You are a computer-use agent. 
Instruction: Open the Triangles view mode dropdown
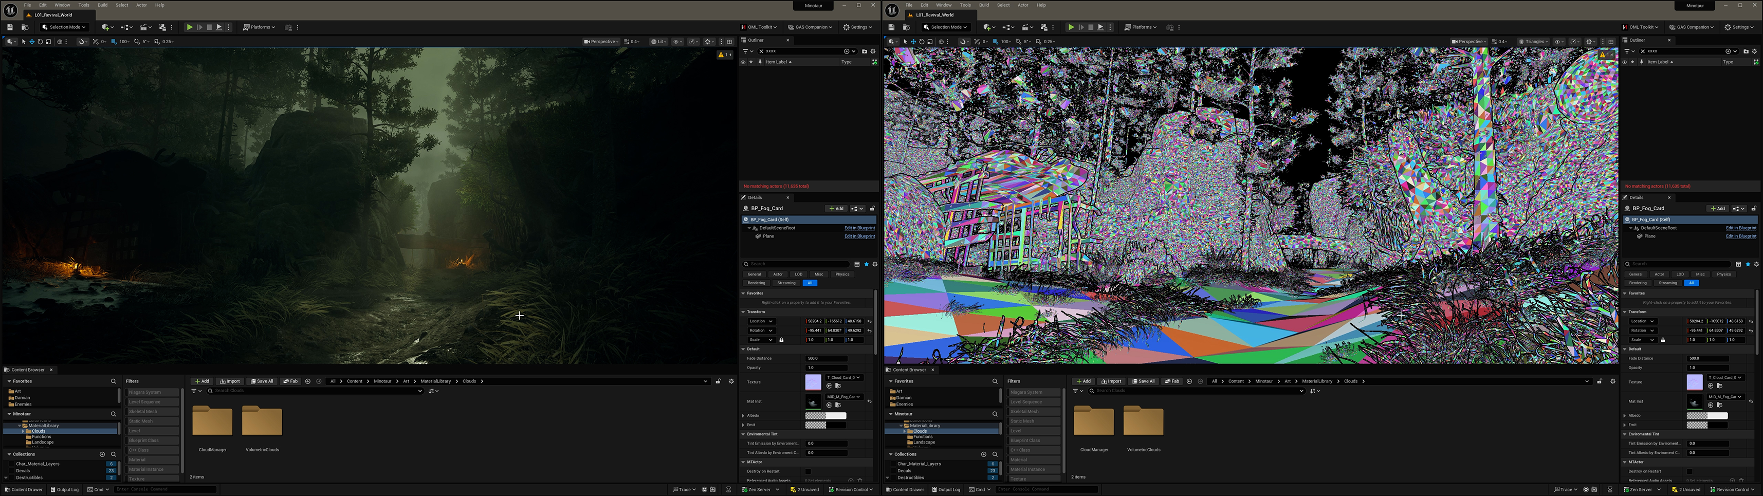click(x=1533, y=42)
